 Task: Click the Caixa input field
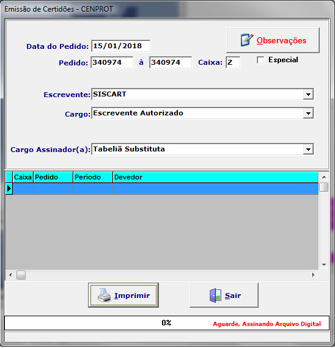coord(233,62)
